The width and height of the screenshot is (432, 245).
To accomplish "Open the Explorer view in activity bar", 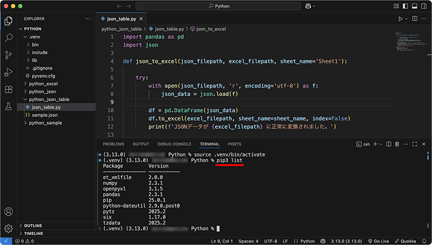I will pyautogui.click(x=9, y=21).
